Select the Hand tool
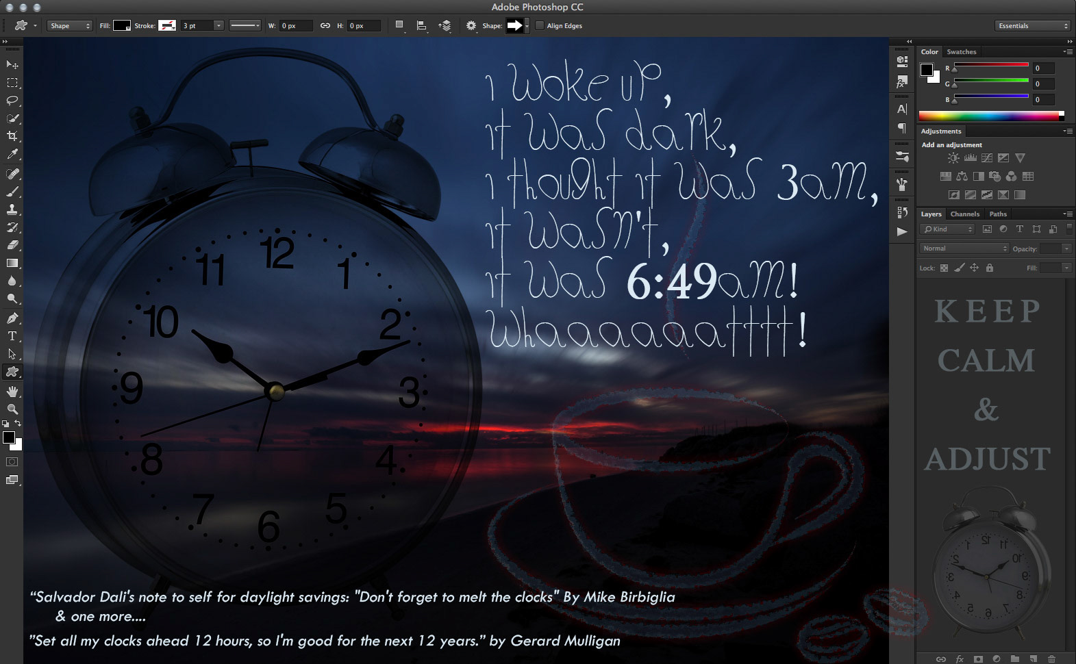This screenshot has width=1076, height=664. (x=12, y=392)
